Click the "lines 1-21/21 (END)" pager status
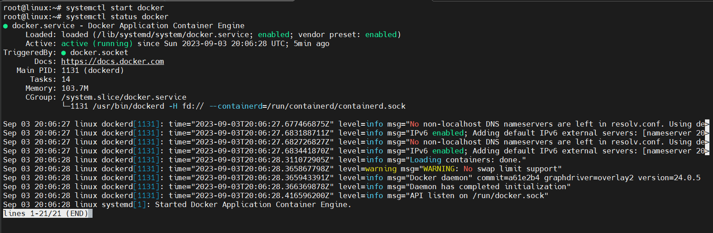The height and width of the screenshot is (233, 713). click(x=46, y=214)
